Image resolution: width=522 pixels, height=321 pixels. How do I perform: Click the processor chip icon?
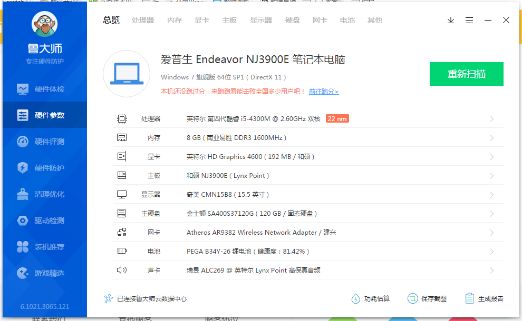pyautogui.click(x=122, y=118)
